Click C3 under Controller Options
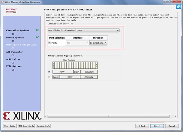Viewport: 183px width, 132px height. click(13, 34)
